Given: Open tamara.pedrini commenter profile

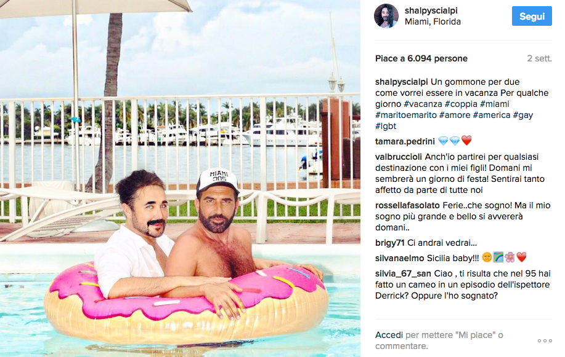Looking at the screenshot, I should [405, 141].
